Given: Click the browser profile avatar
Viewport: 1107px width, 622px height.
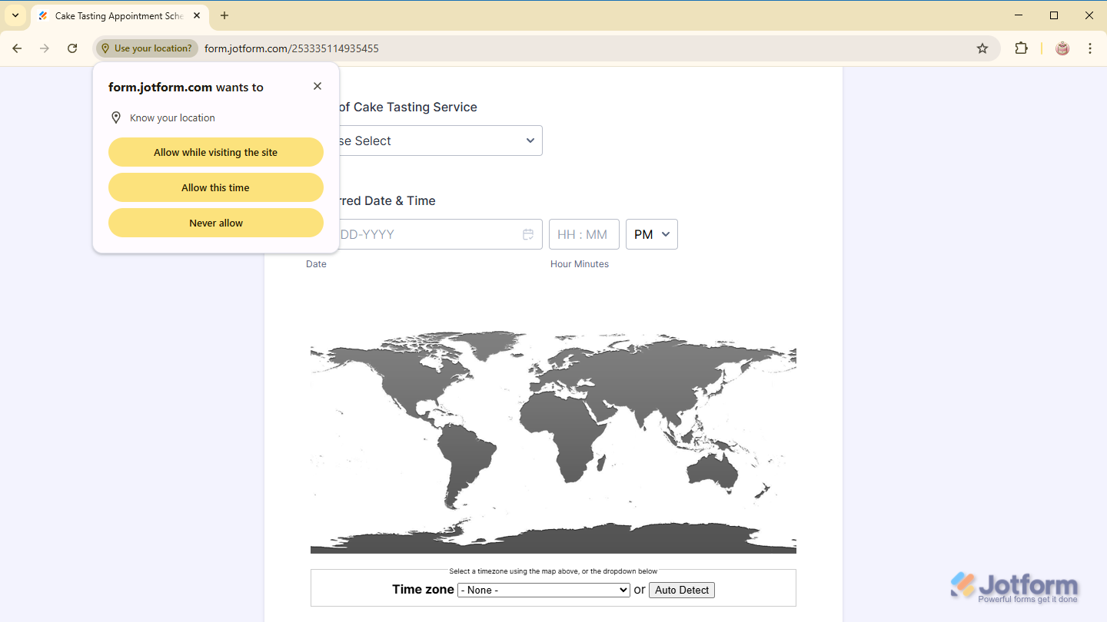Looking at the screenshot, I should tap(1062, 48).
